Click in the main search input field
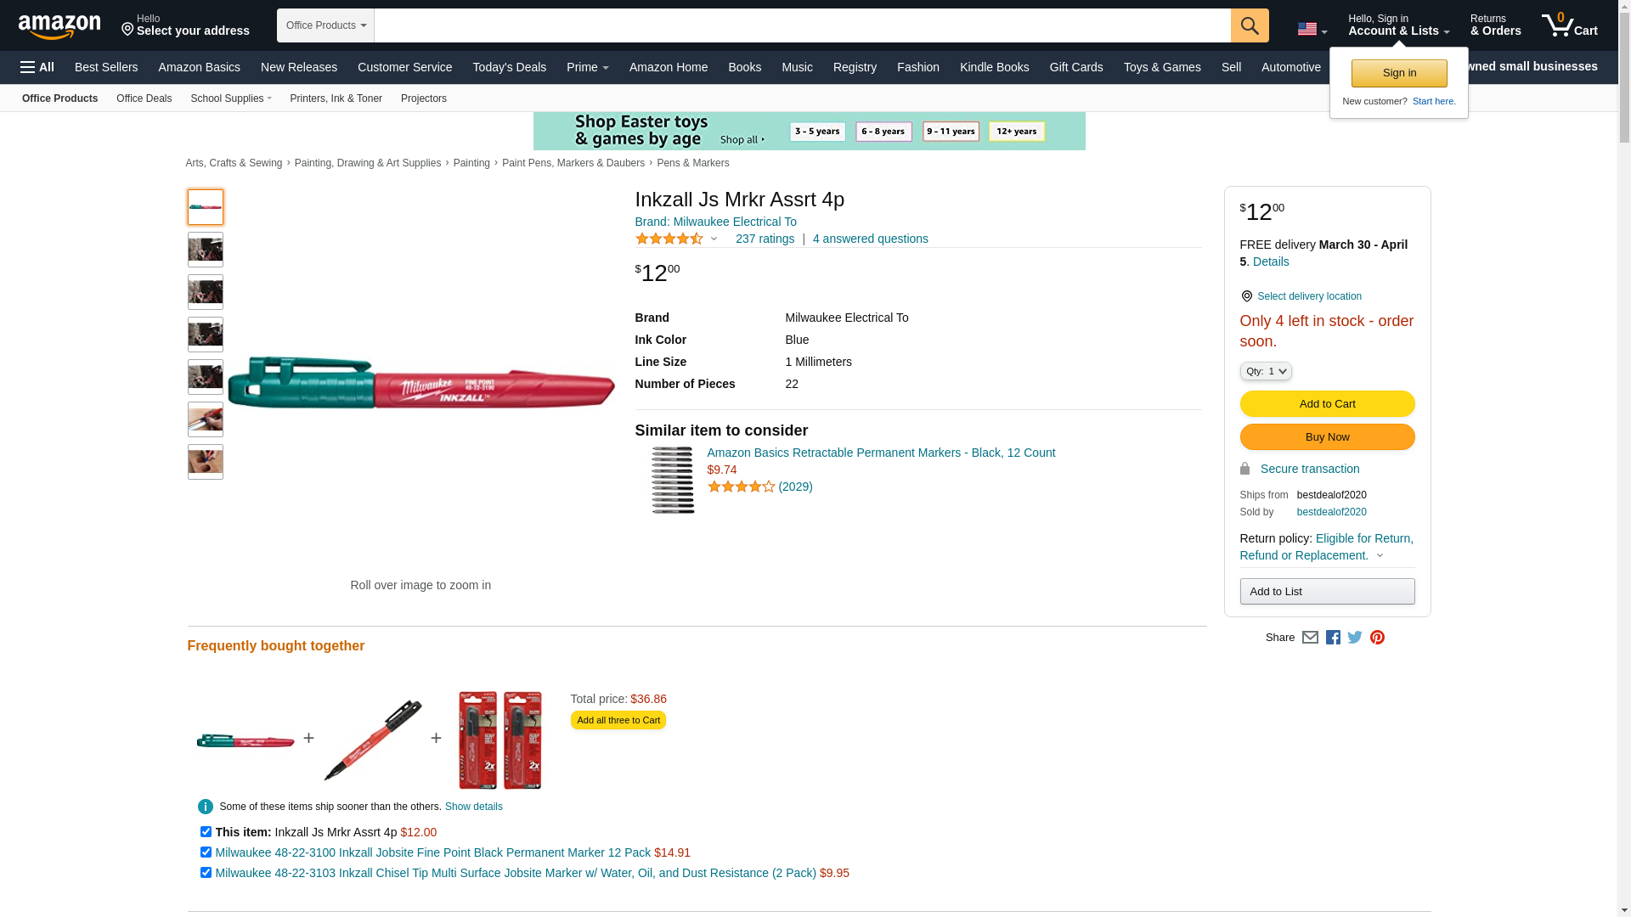 pyautogui.click(x=802, y=25)
